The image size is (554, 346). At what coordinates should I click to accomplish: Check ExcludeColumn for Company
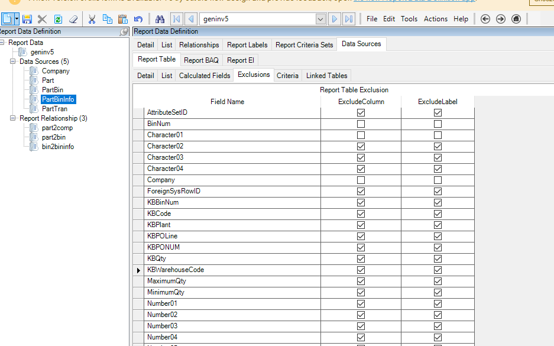click(361, 180)
